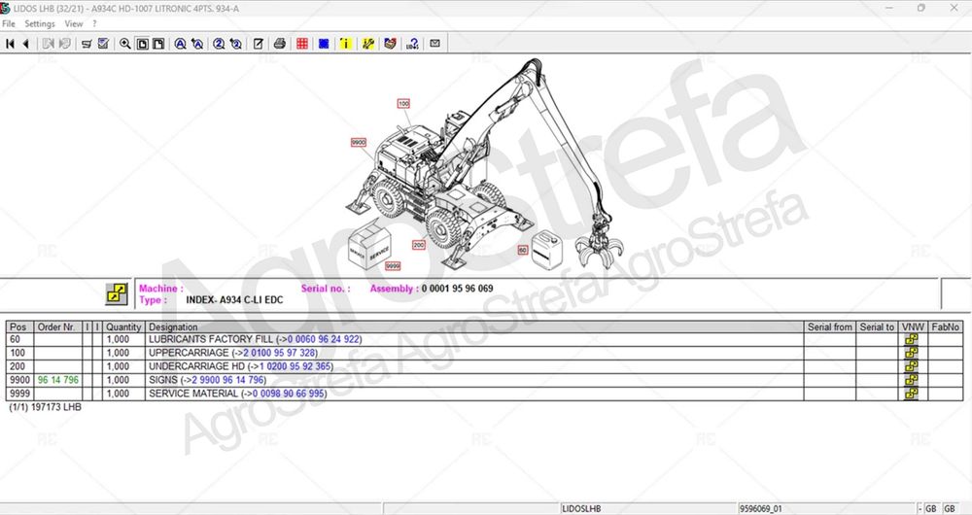Click assembly number 0 0001 95 96 069
Screen dimensions: 972x515
click(x=458, y=289)
